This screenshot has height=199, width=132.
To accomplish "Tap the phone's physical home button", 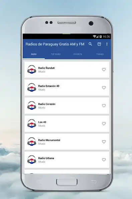I will [67, 182].
